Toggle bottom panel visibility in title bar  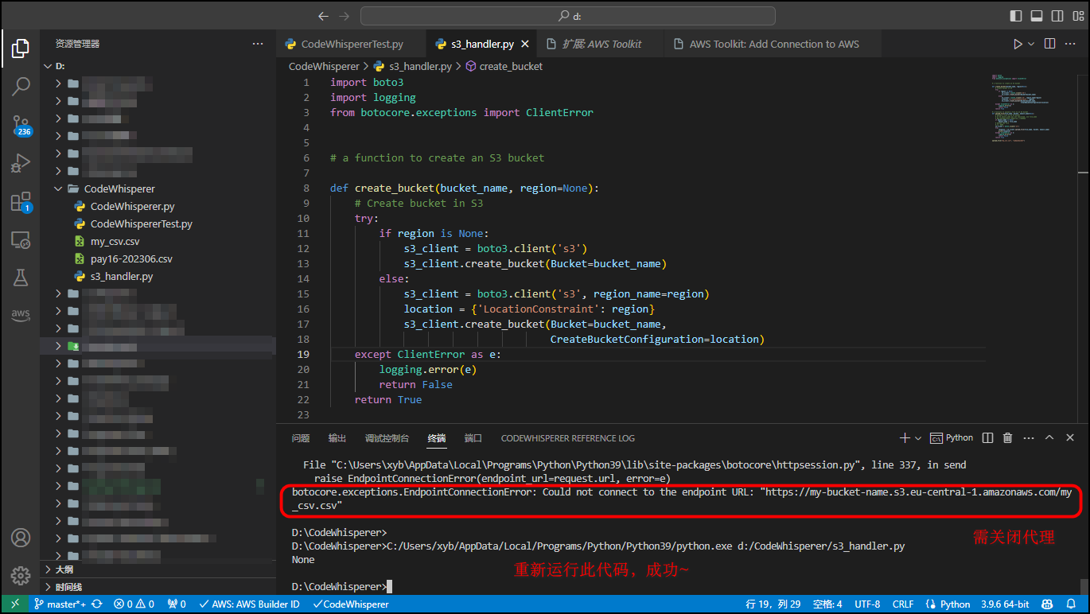click(1037, 16)
